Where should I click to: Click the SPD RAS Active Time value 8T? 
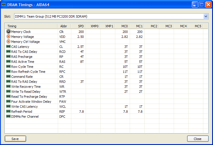click(x=82, y=62)
